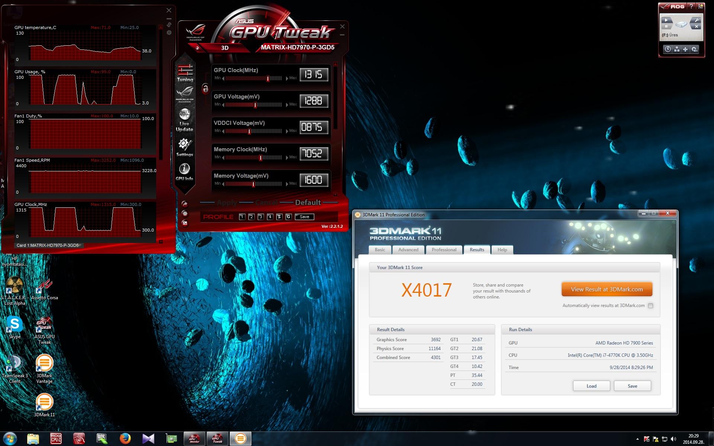Click the X button beside the ROG widget drive icon
This screenshot has width=714, height=446.
(x=697, y=27)
